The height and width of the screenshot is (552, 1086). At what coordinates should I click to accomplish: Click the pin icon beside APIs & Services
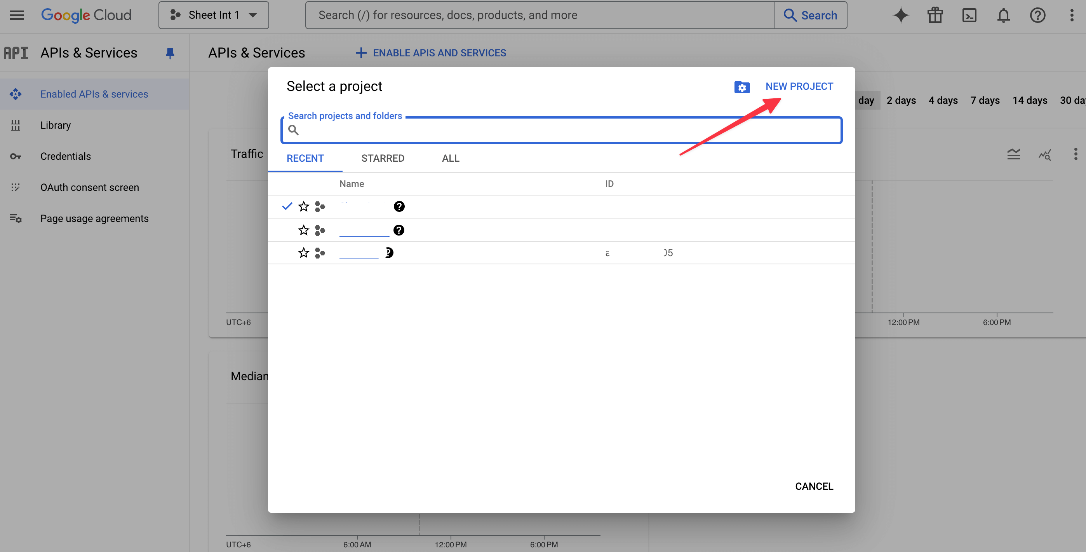pos(170,53)
